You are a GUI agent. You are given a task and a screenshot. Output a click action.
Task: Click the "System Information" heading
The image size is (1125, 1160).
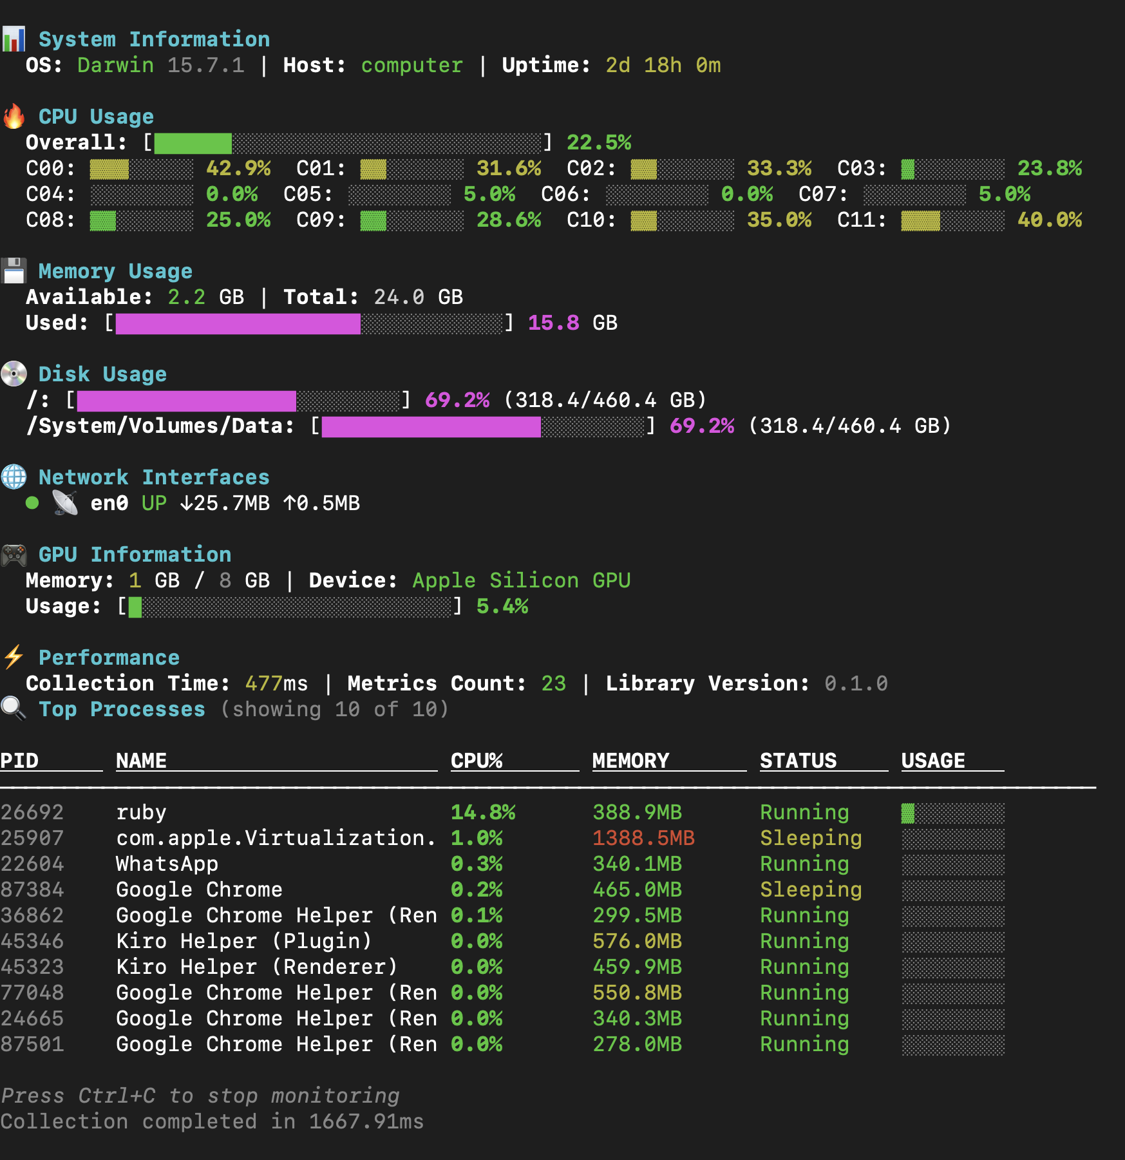point(155,39)
